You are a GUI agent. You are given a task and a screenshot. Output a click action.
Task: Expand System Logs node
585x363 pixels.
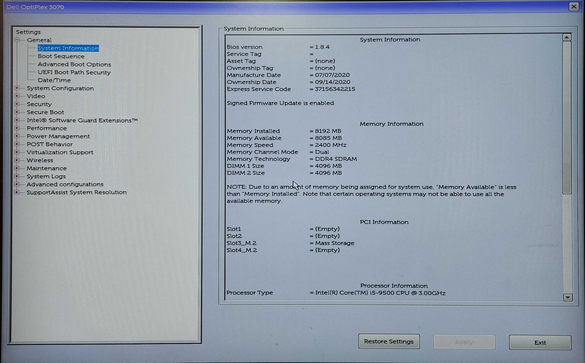(x=17, y=176)
